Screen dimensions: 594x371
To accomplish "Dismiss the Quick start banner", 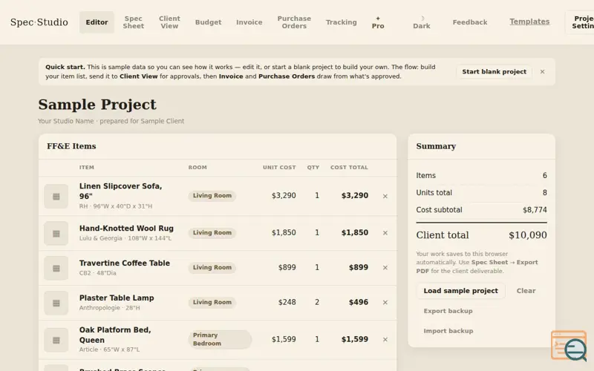I will (543, 71).
